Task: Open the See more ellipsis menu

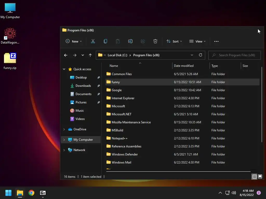Action: (x=216, y=41)
